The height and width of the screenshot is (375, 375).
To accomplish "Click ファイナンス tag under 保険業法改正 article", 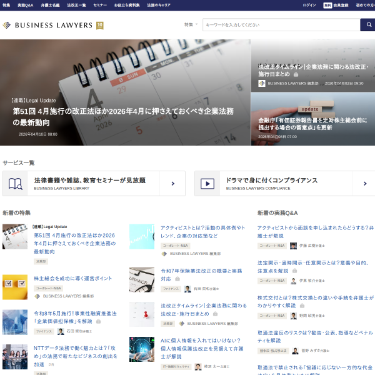I will (171, 289).
